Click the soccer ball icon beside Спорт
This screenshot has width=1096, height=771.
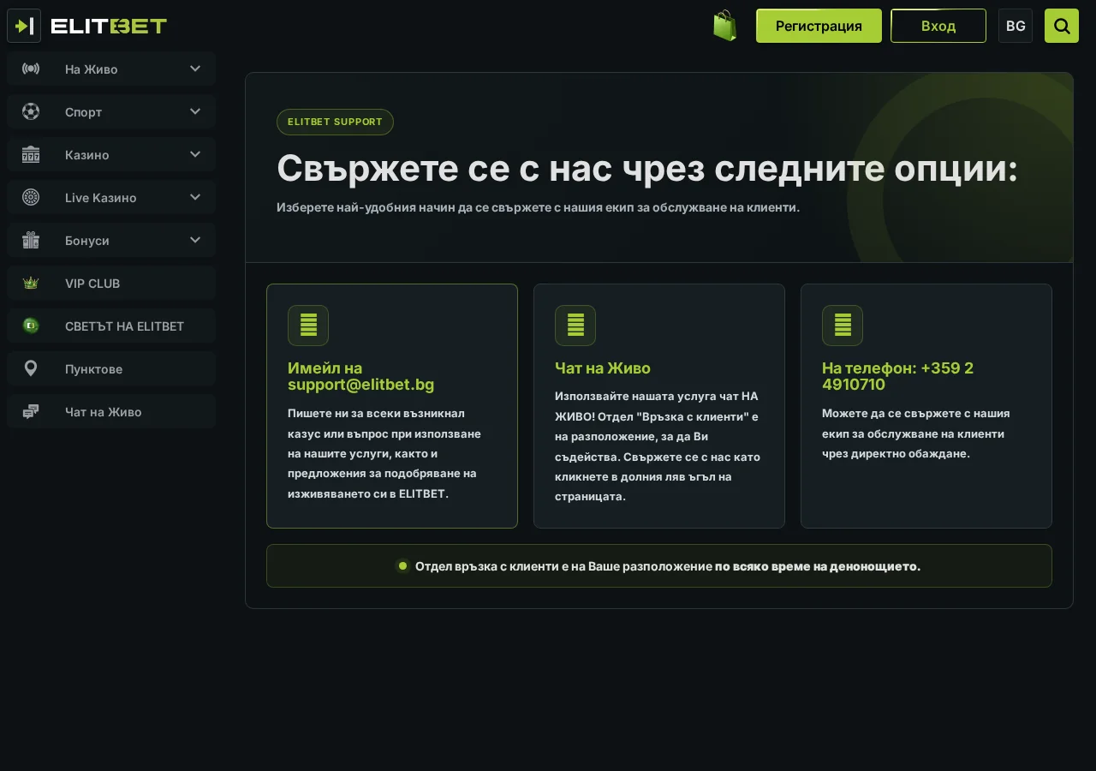click(31, 111)
